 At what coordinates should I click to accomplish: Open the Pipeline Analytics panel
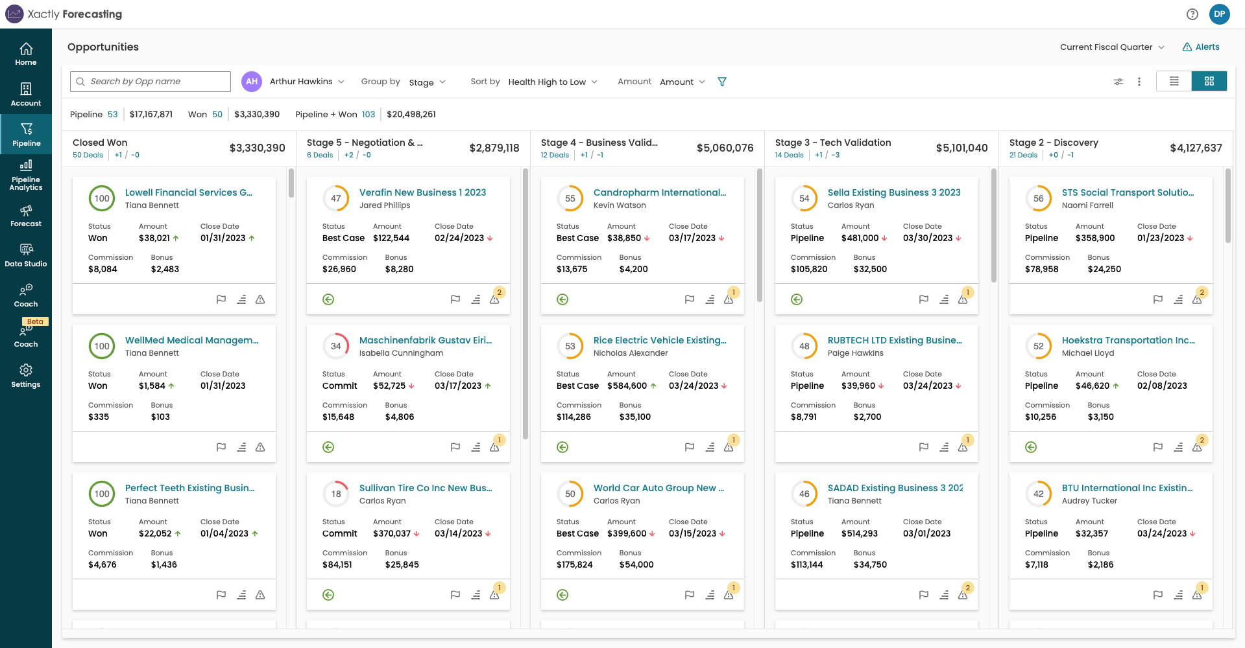coord(26,176)
